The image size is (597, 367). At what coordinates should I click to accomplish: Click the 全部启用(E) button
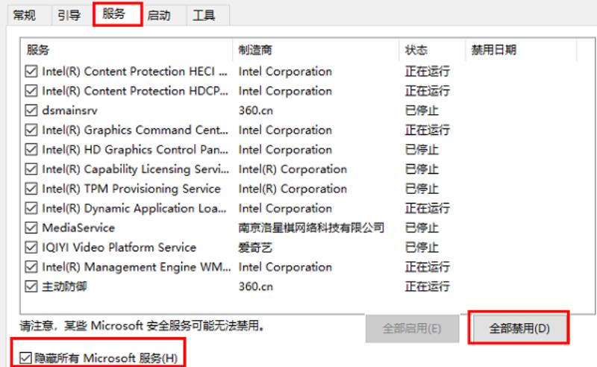(412, 328)
